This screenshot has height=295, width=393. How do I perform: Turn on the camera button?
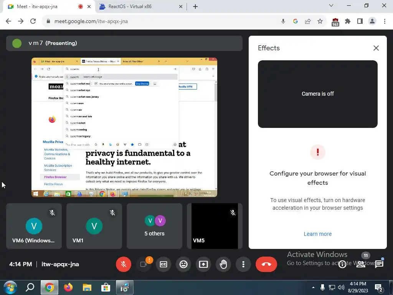(144, 264)
